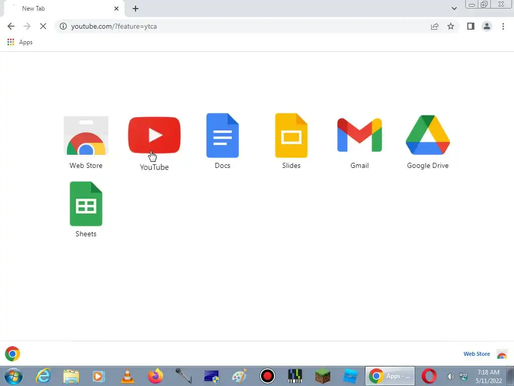Click the volume speaker tray icon
This screenshot has height=386, width=514.
click(x=451, y=376)
